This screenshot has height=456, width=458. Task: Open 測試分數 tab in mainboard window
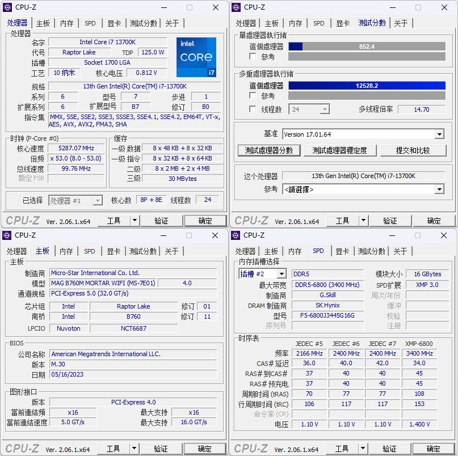click(143, 251)
